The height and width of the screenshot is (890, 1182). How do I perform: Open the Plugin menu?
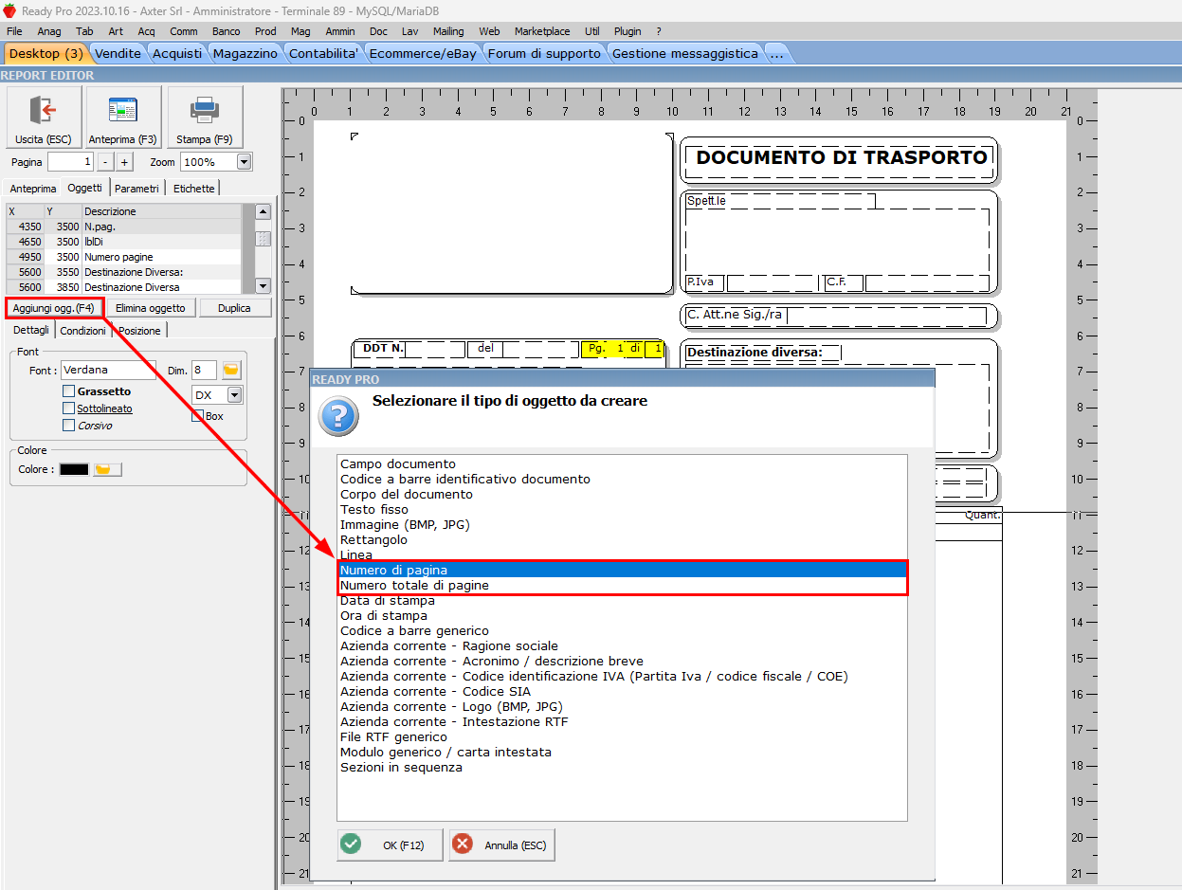coord(627,31)
